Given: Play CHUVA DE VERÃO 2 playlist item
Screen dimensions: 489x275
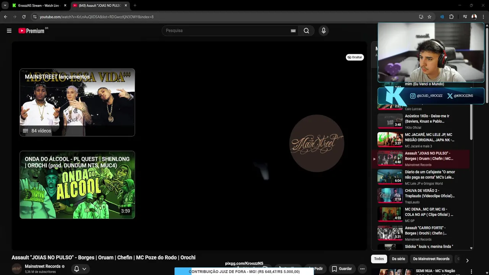Looking at the screenshot, I should 423,196.
